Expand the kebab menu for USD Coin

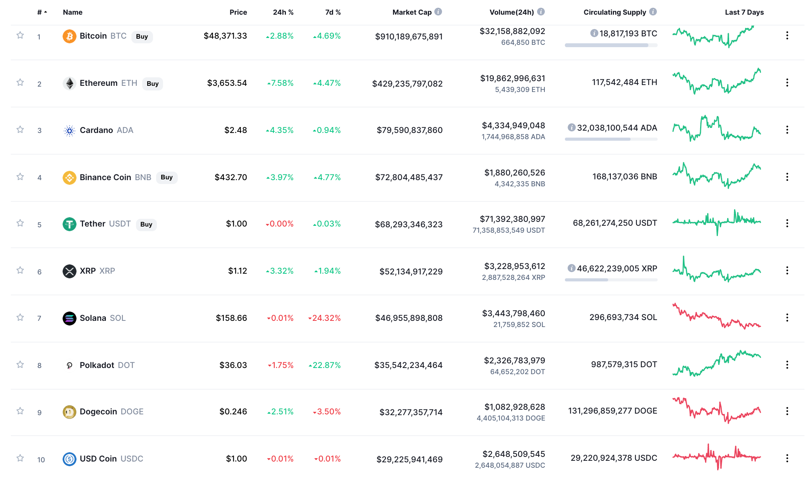tap(787, 458)
